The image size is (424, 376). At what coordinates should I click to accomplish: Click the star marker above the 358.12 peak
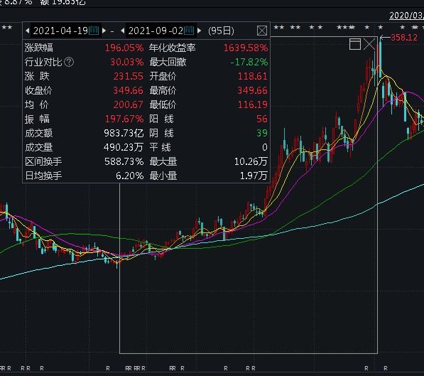[381, 27]
